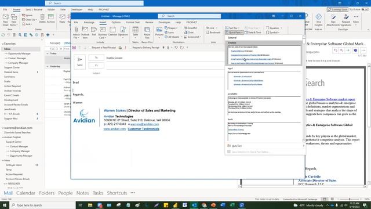Click the Teams icon in reading pane
371x209 pixels.
click(x=355, y=51)
